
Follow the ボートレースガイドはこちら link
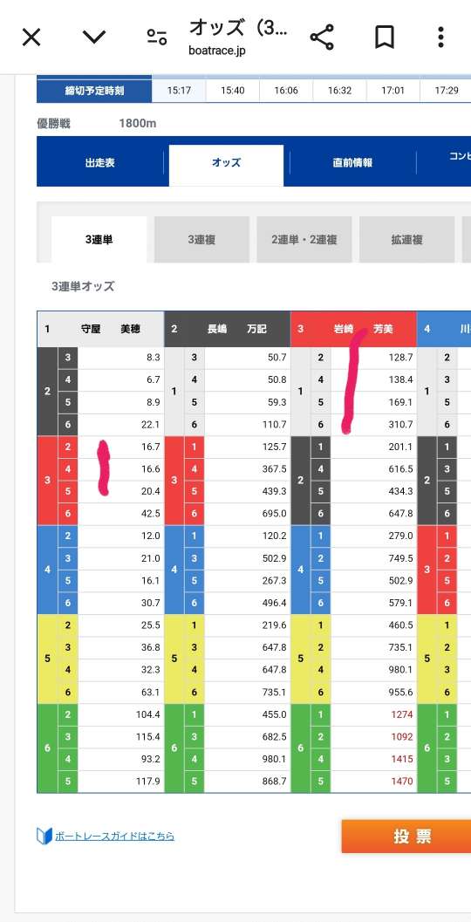click(x=114, y=837)
